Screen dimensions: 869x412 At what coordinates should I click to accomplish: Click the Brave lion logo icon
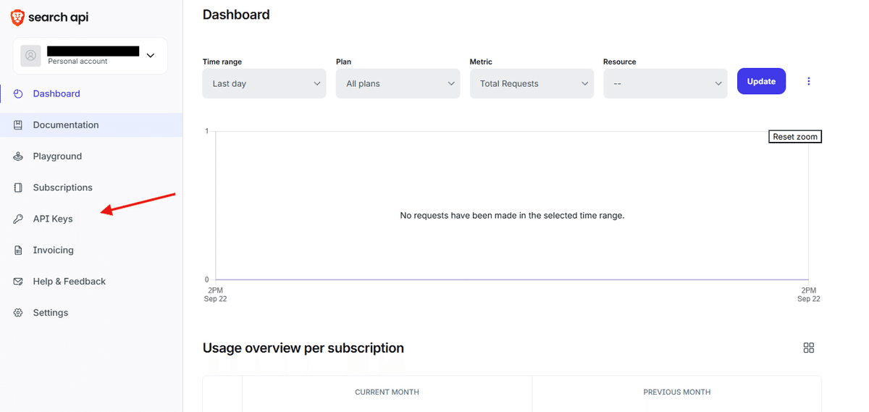click(x=17, y=17)
